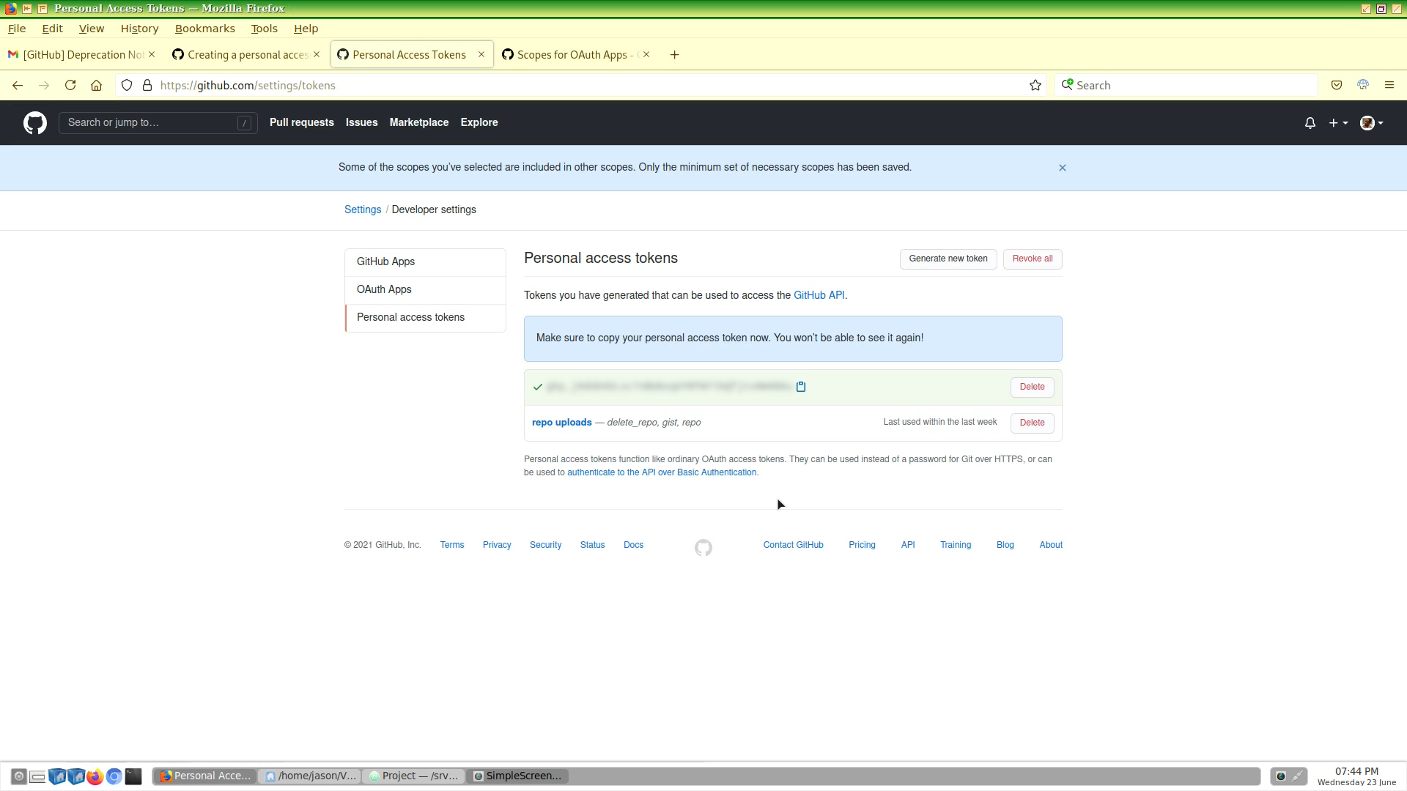
Task: Click the footer GitHub logo mark
Action: 703,548
